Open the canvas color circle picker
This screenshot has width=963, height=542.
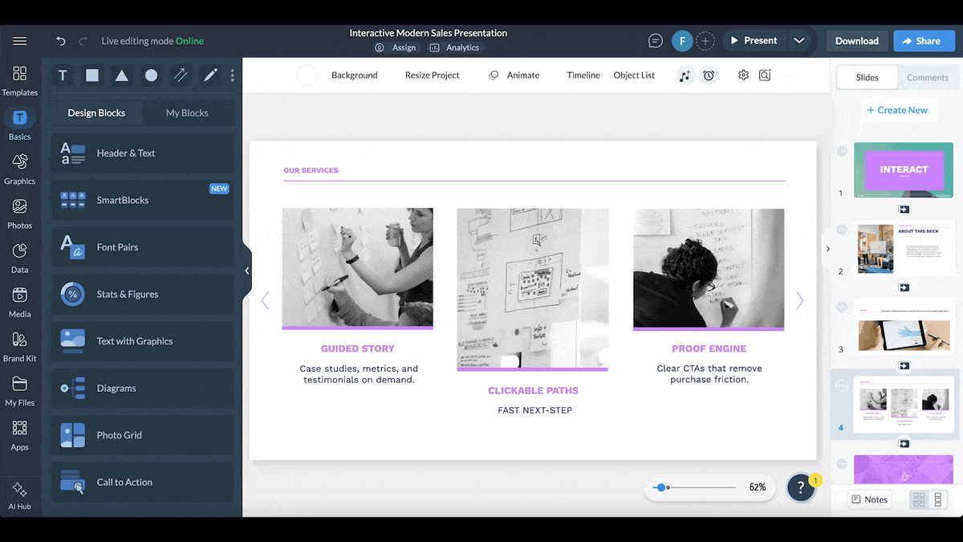coord(307,75)
